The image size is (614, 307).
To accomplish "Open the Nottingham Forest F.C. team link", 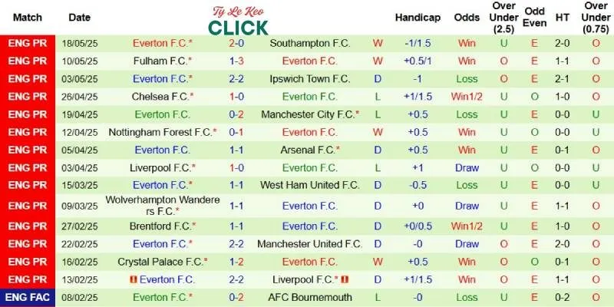I will [x=160, y=132].
